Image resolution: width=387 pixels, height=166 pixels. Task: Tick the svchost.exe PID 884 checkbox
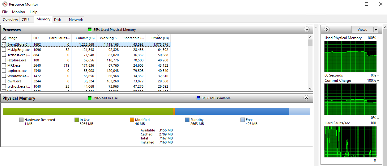point(4,55)
